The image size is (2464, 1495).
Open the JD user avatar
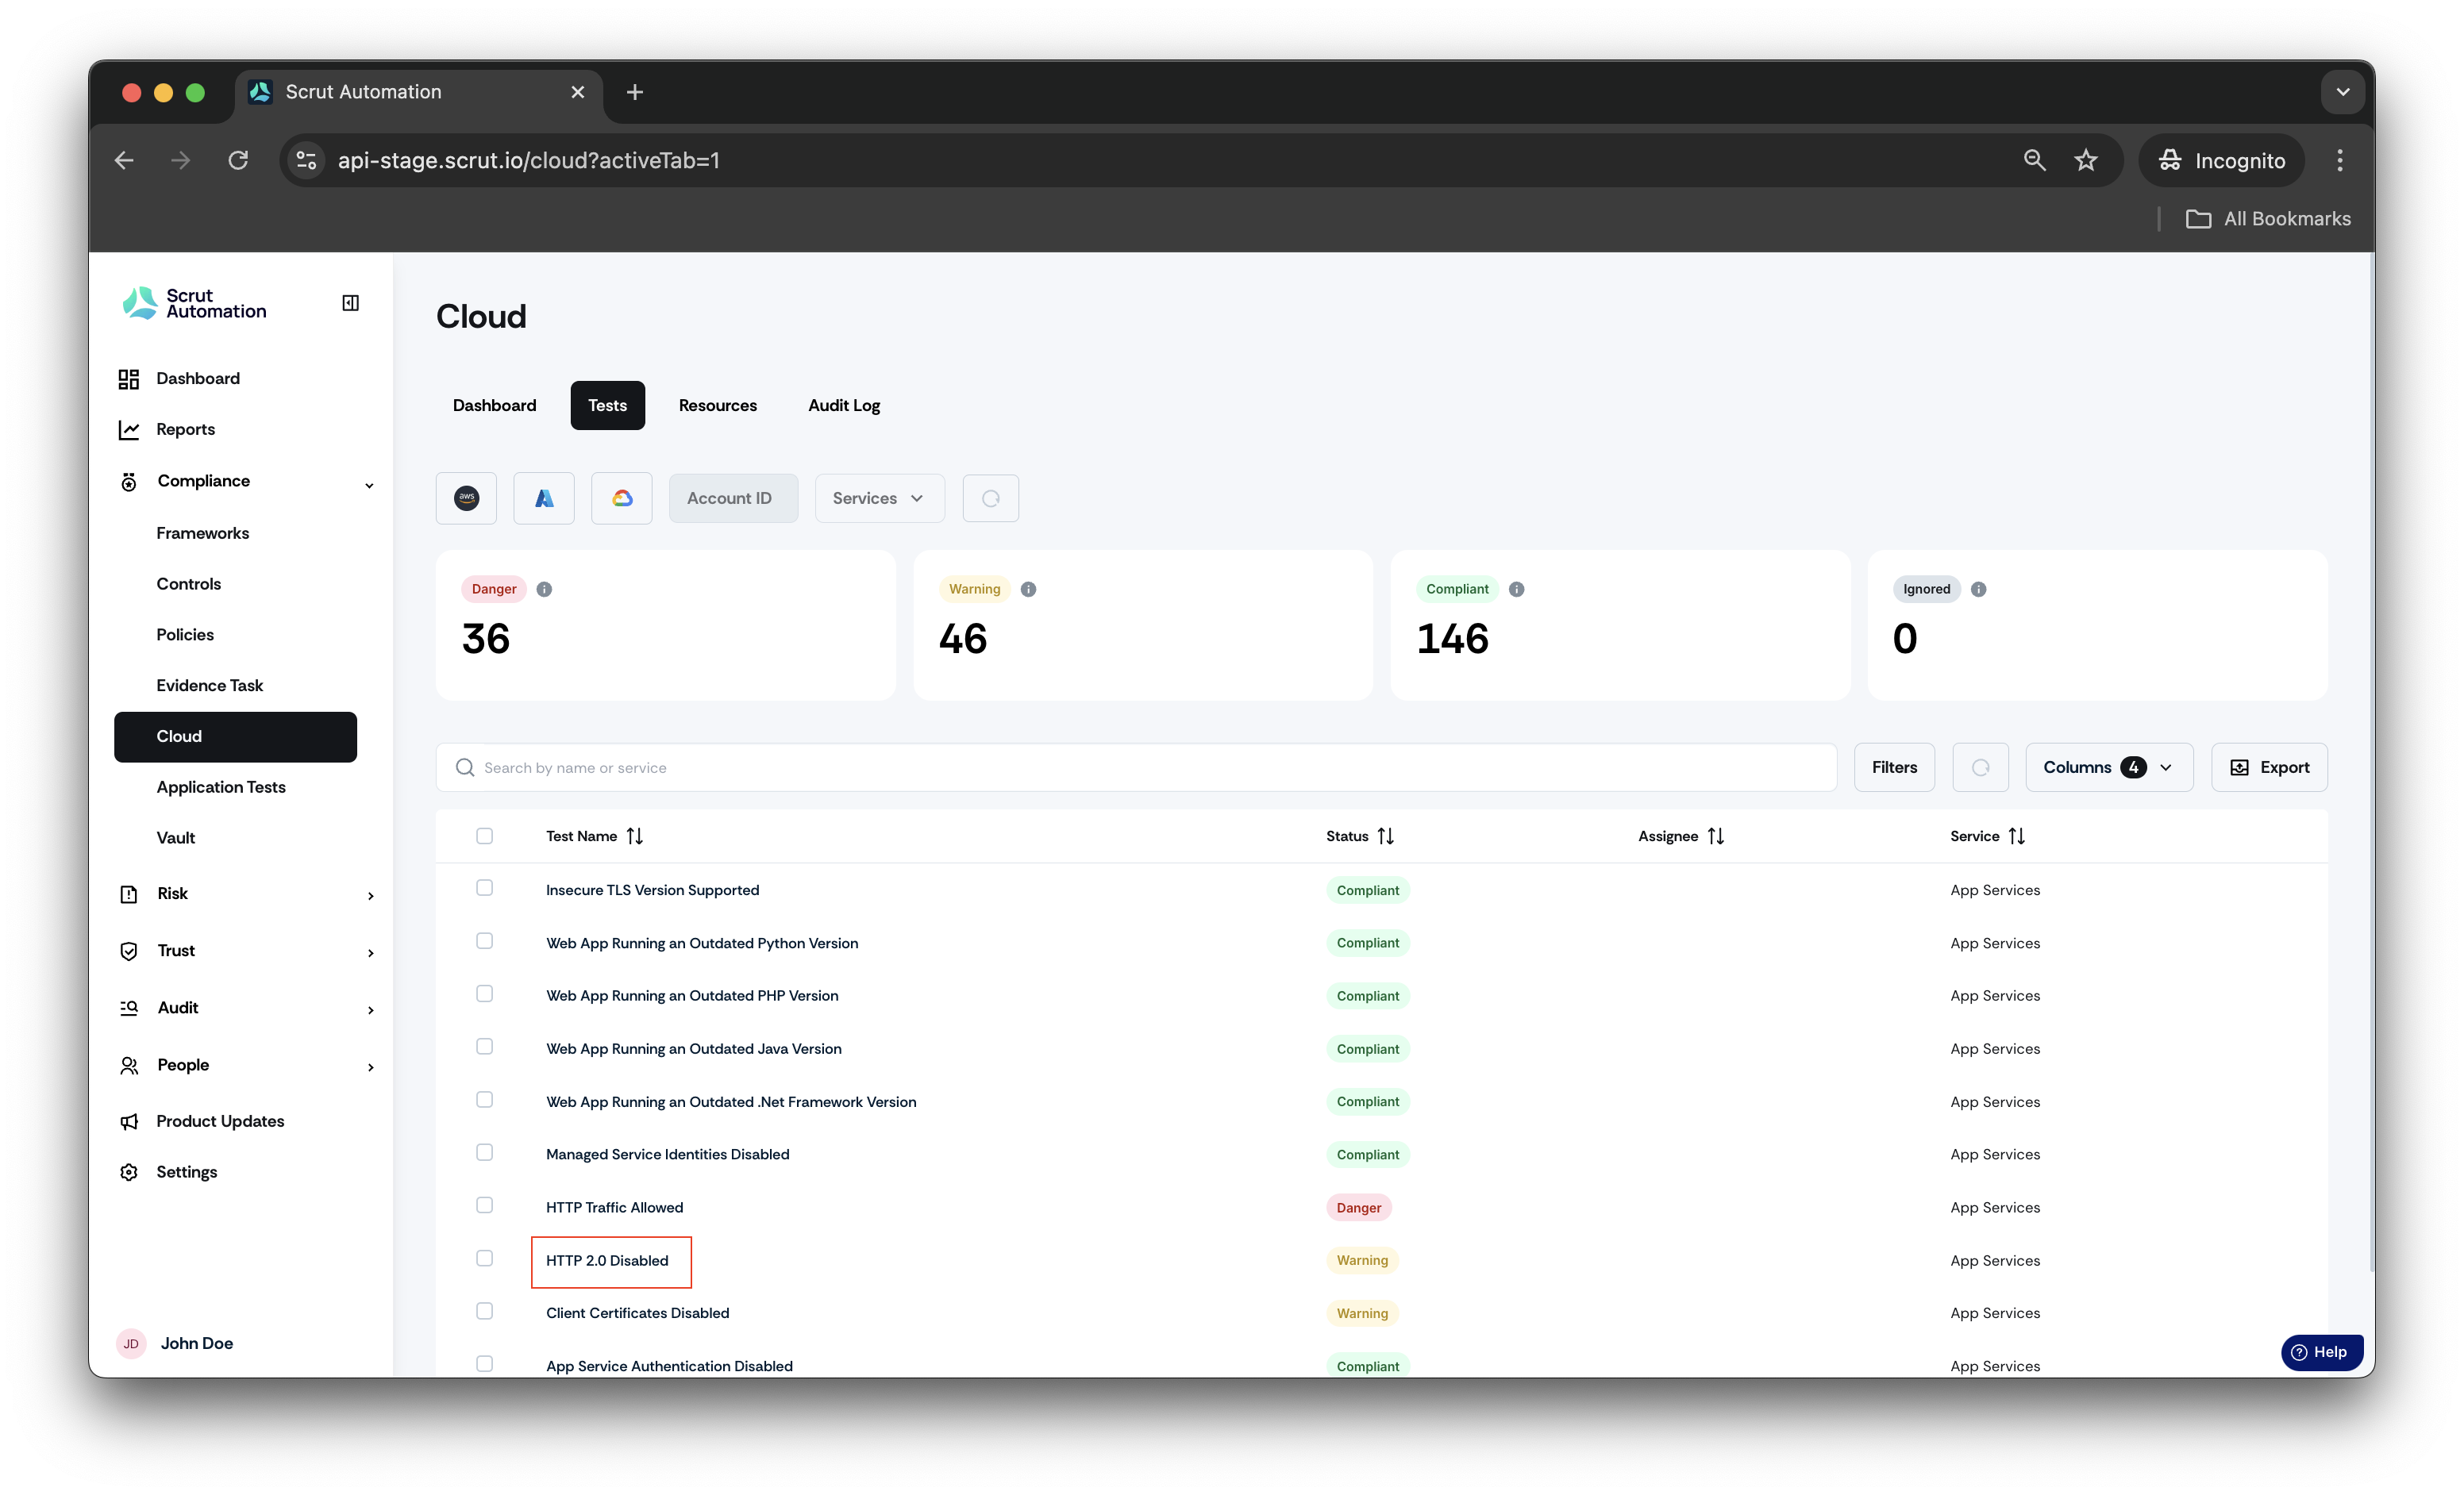[x=131, y=1344]
